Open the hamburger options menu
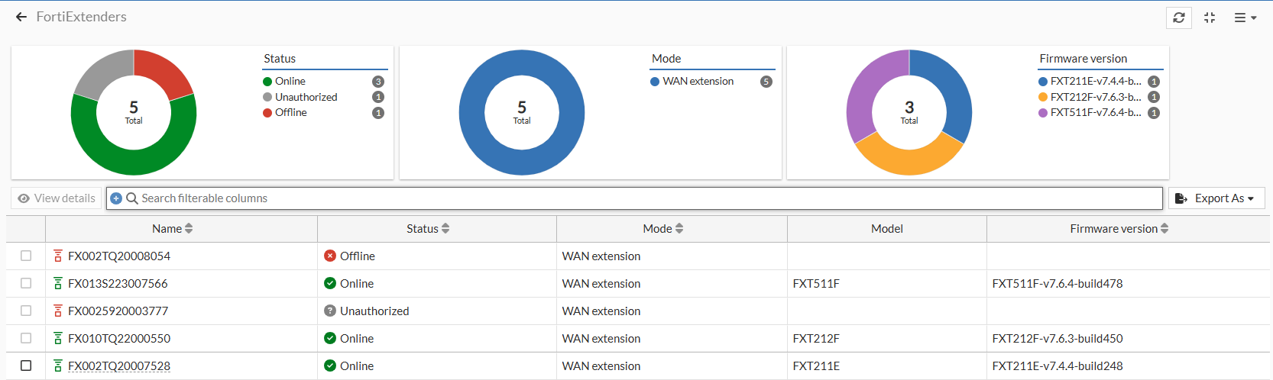This screenshot has width=1273, height=380. pos(1245,18)
